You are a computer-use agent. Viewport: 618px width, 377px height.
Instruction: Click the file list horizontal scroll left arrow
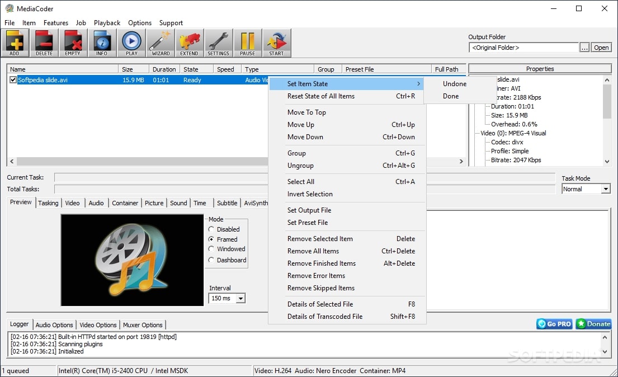pyautogui.click(x=12, y=161)
